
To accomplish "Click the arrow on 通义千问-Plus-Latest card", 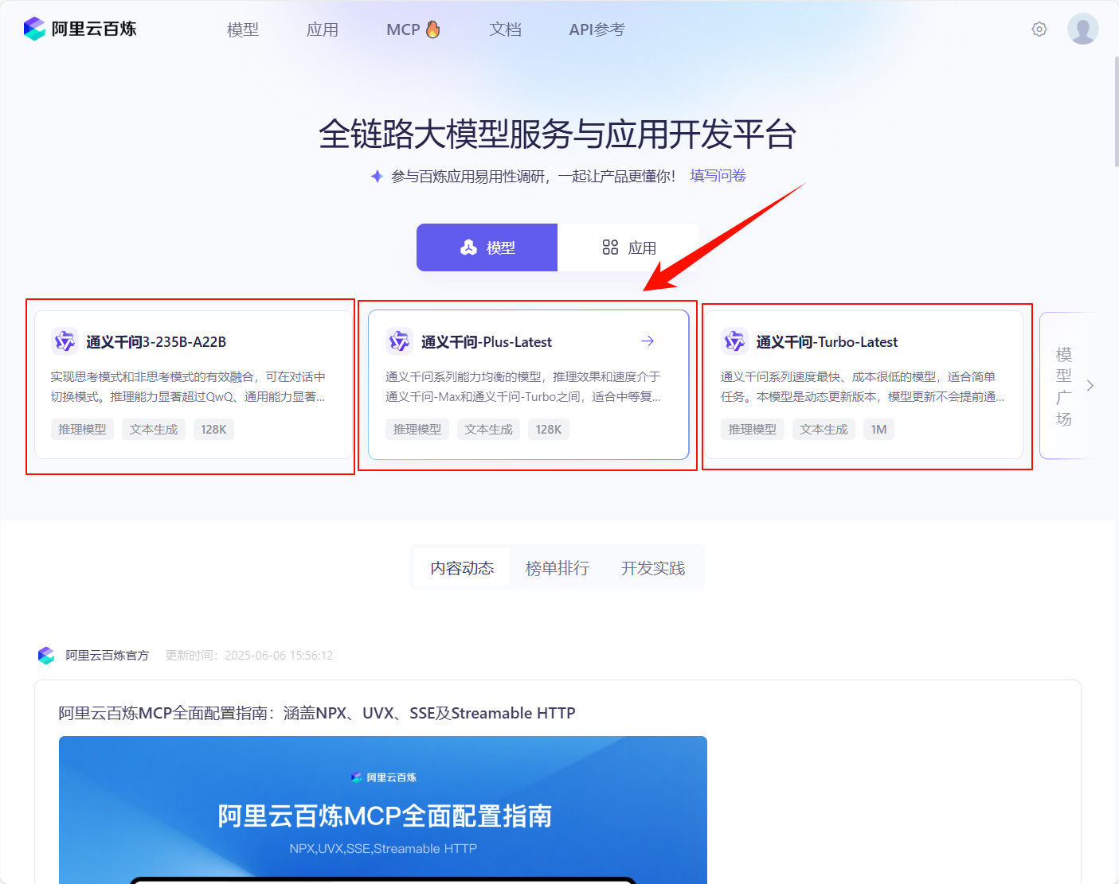I will click(x=648, y=341).
